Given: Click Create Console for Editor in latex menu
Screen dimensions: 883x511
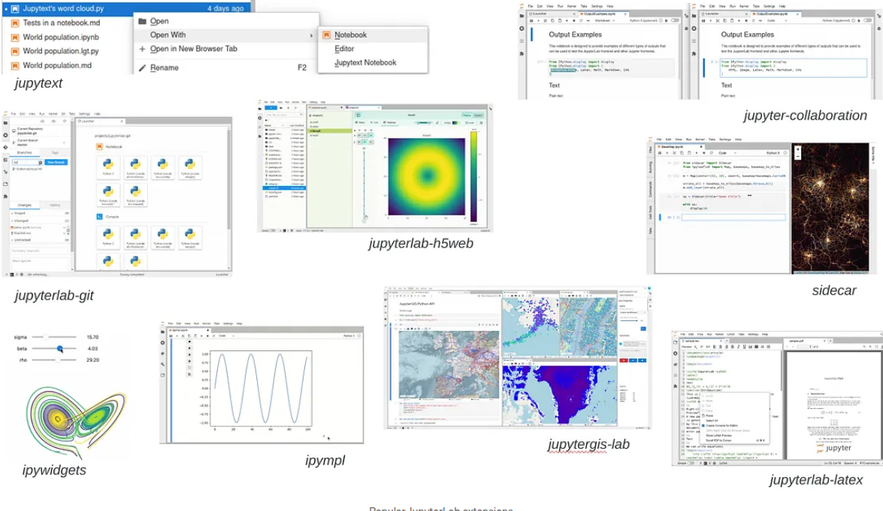Looking at the screenshot, I should coord(721,425).
